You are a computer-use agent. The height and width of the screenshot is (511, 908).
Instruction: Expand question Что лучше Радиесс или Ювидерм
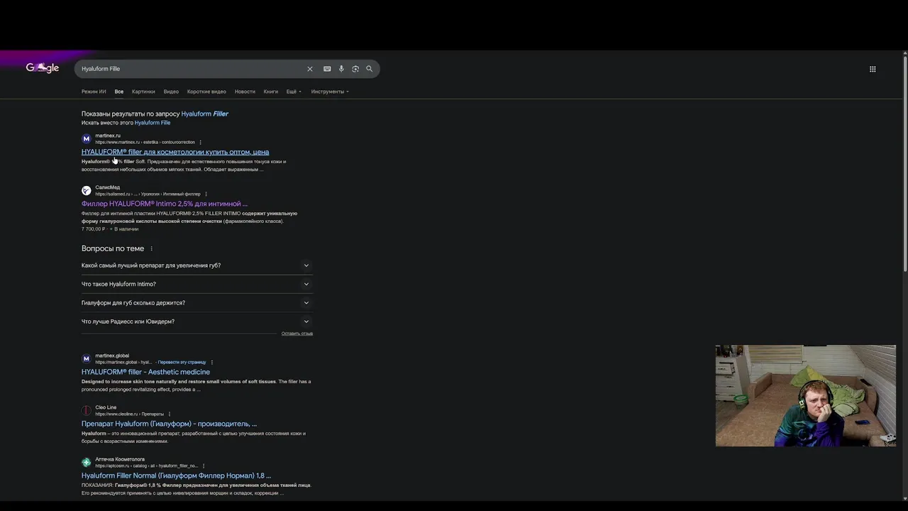coord(196,322)
